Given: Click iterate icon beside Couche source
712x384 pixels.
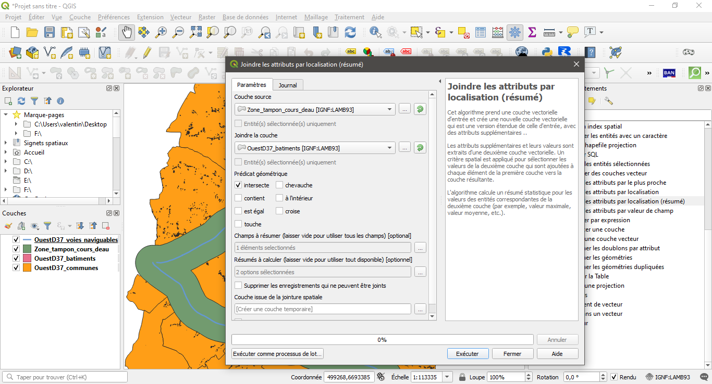Looking at the screenshot, I should coord(420,109).
